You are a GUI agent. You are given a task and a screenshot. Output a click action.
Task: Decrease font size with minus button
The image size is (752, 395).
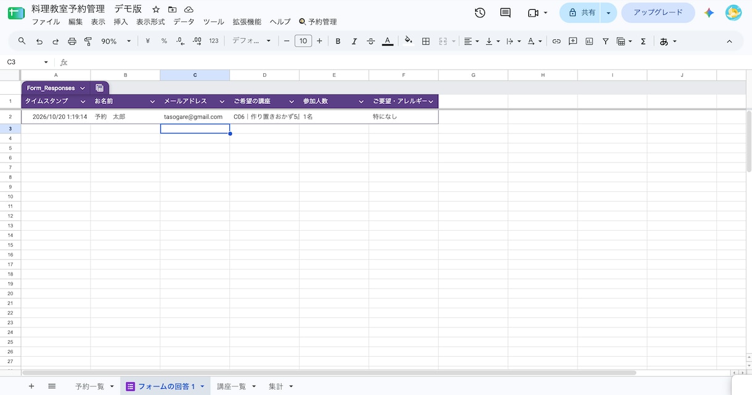tap(287, 41)
